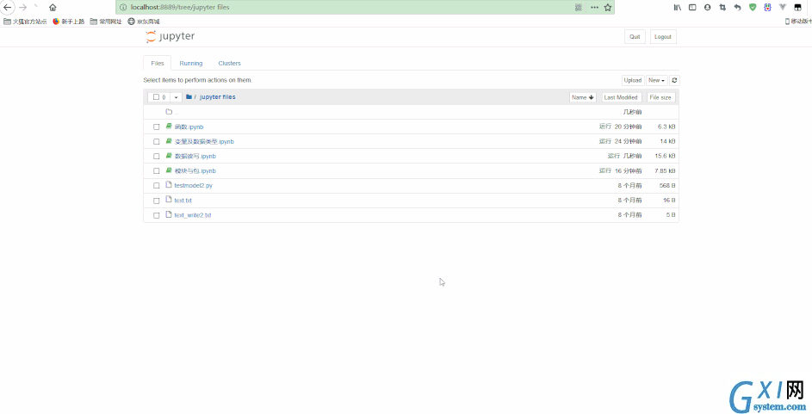Bookmark this page with the star icon

coord(608,7)
